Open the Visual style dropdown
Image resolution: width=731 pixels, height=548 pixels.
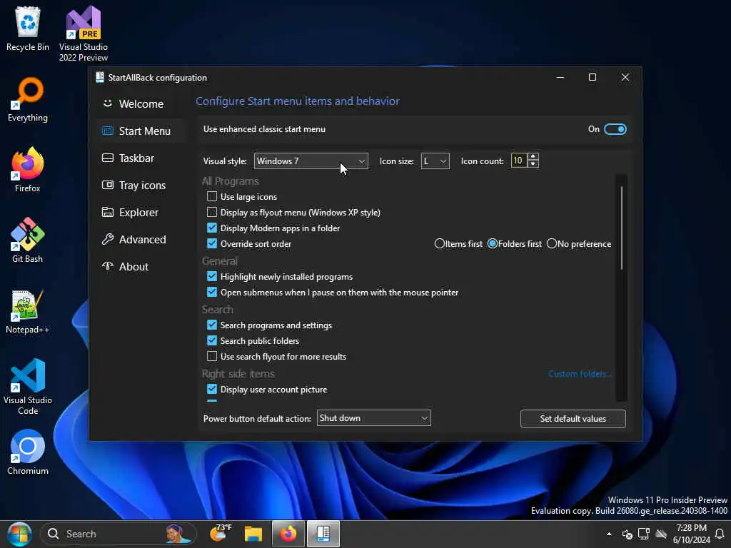(x=311, y=161)
